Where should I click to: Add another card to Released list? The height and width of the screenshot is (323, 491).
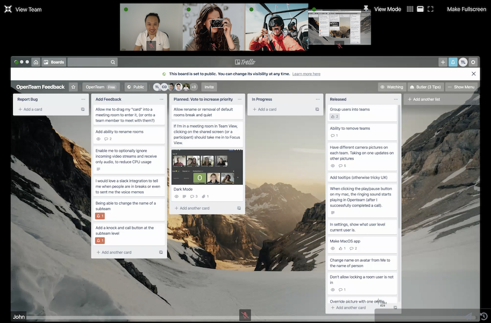(348, 308)
